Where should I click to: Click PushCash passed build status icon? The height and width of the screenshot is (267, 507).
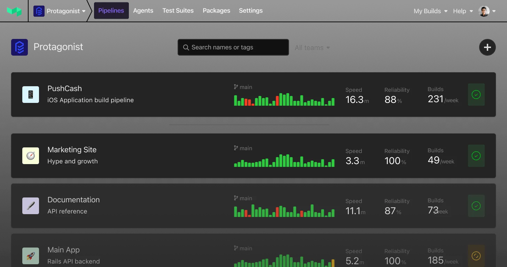point(476,95)
